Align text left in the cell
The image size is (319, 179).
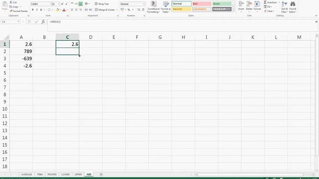coord(72,10)
